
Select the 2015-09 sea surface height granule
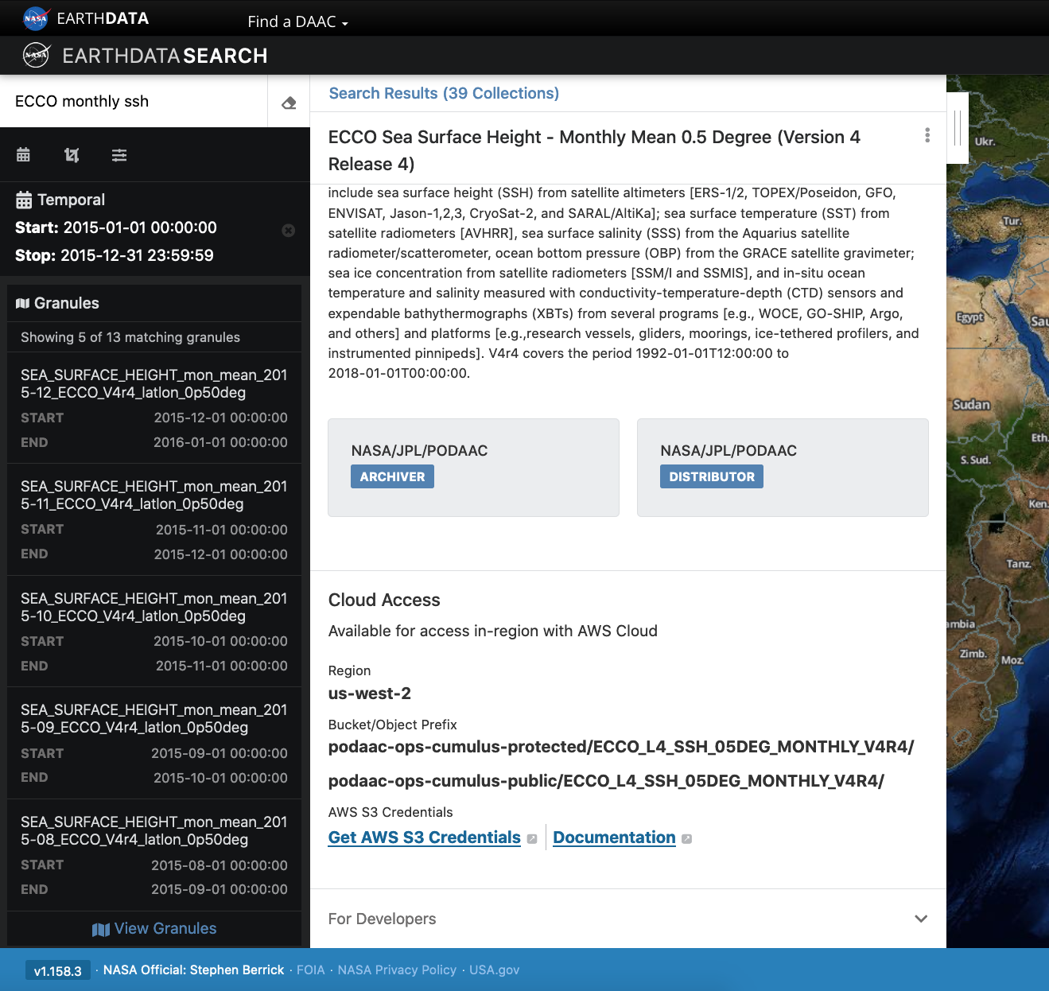click(154, 718)
